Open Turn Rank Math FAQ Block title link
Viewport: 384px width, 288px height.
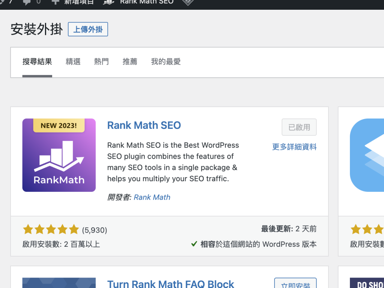pyautogui.click(x=171, y=284)
